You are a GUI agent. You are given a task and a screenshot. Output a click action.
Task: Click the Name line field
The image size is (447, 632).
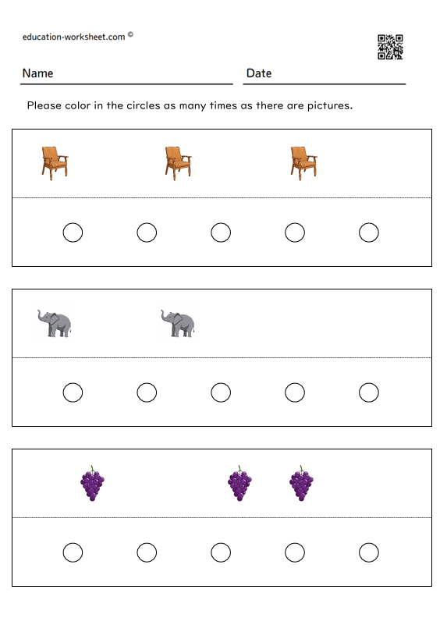(x=126, y=74)
